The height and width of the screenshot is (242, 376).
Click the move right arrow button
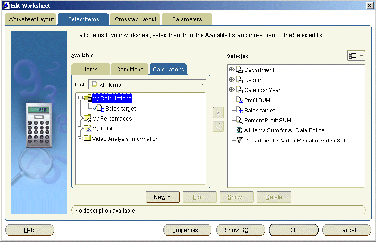(218, 113)
